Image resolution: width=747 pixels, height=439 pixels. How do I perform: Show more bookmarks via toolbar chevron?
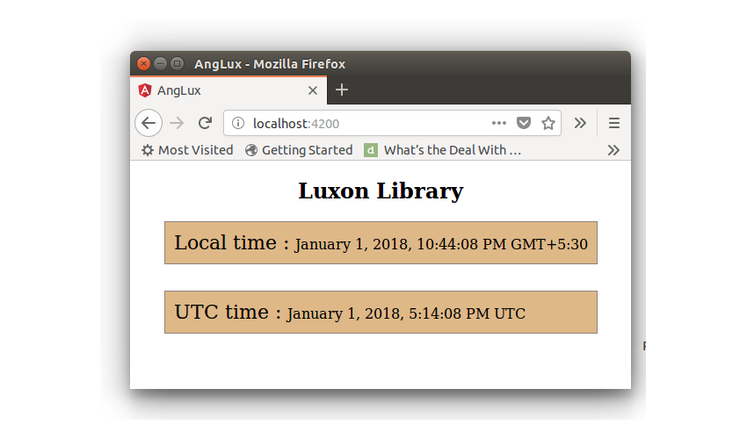tap(613, 150)
